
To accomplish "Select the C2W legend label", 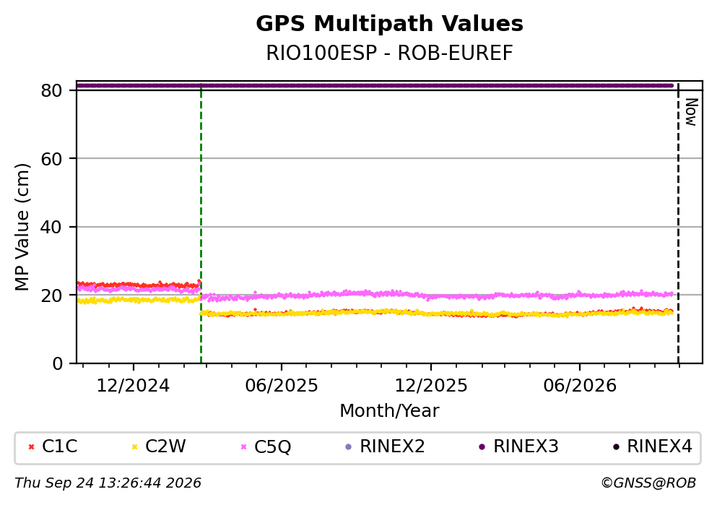I will 165,446.
